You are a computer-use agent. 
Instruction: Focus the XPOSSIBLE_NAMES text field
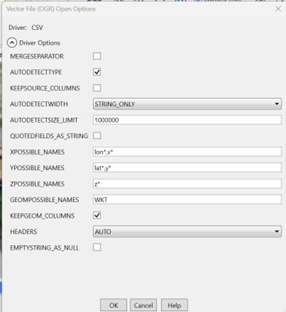tap(187, 152)
